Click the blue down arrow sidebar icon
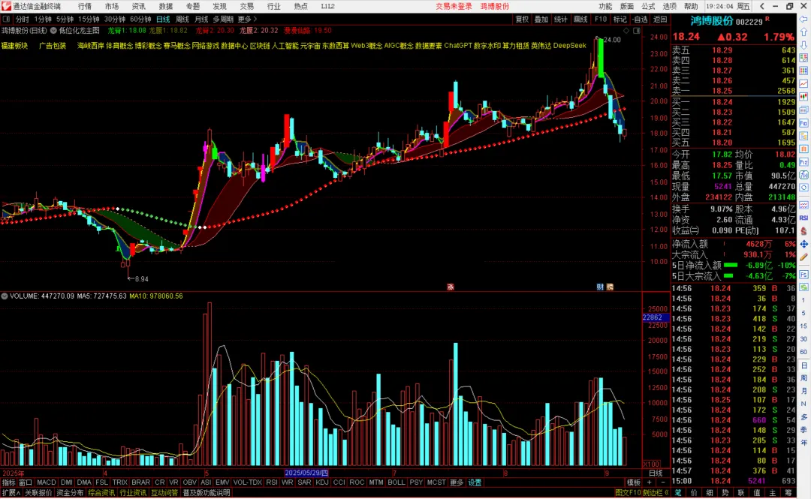811x499 pixels. point(803,45)
